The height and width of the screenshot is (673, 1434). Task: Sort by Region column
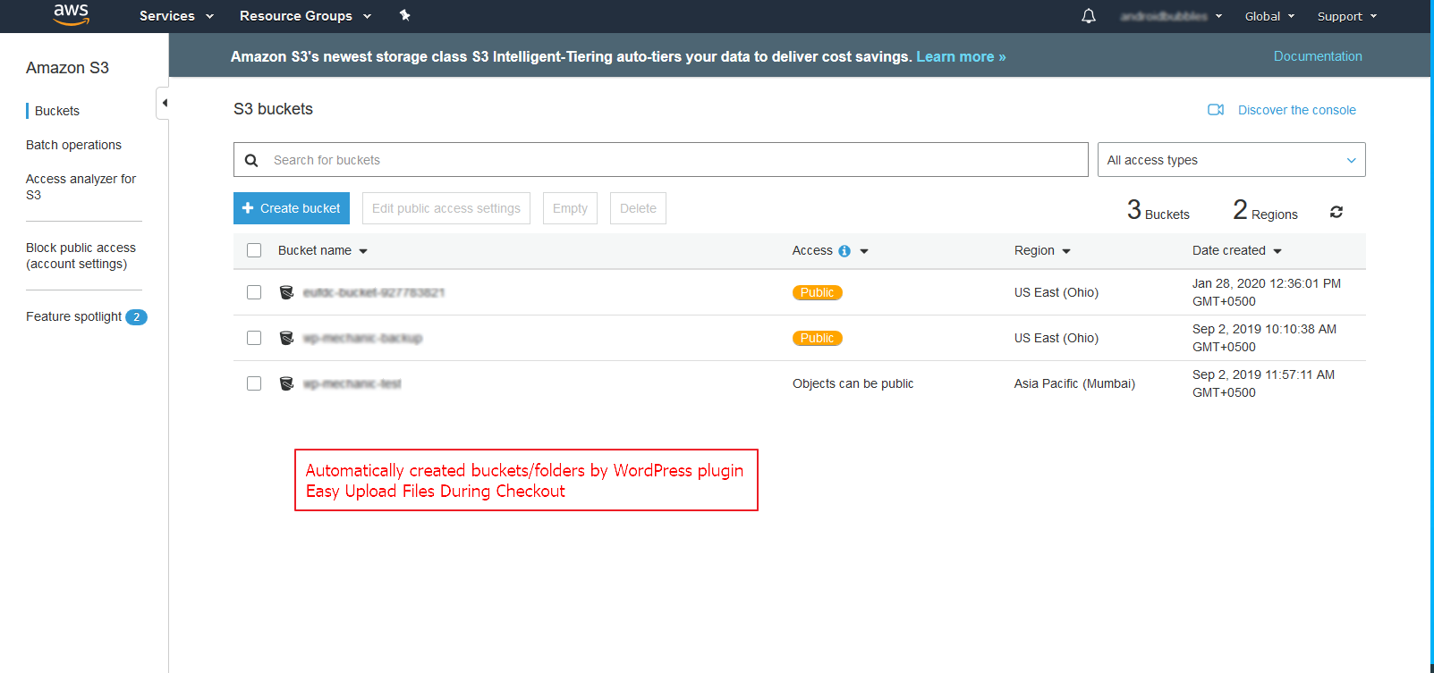click(1042, 250)
